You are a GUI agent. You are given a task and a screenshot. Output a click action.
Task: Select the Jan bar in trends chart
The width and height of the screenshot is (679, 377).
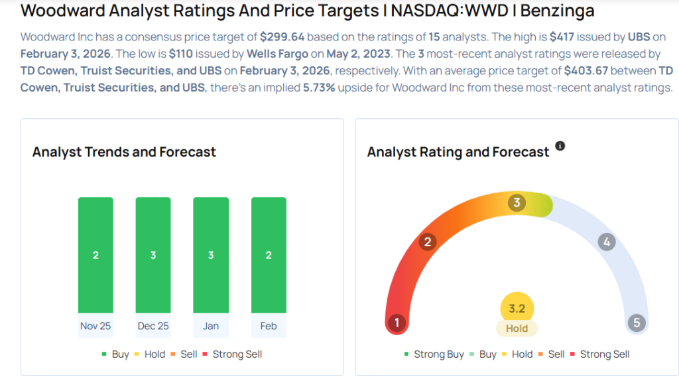[211, 255]
